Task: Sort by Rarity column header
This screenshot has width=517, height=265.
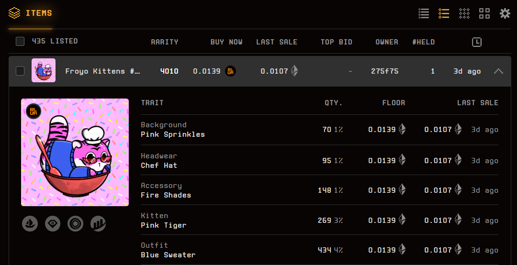Action: tap(165, 42)
